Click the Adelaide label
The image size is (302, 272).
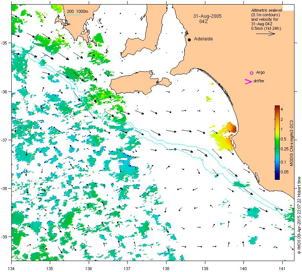point(203,39)
